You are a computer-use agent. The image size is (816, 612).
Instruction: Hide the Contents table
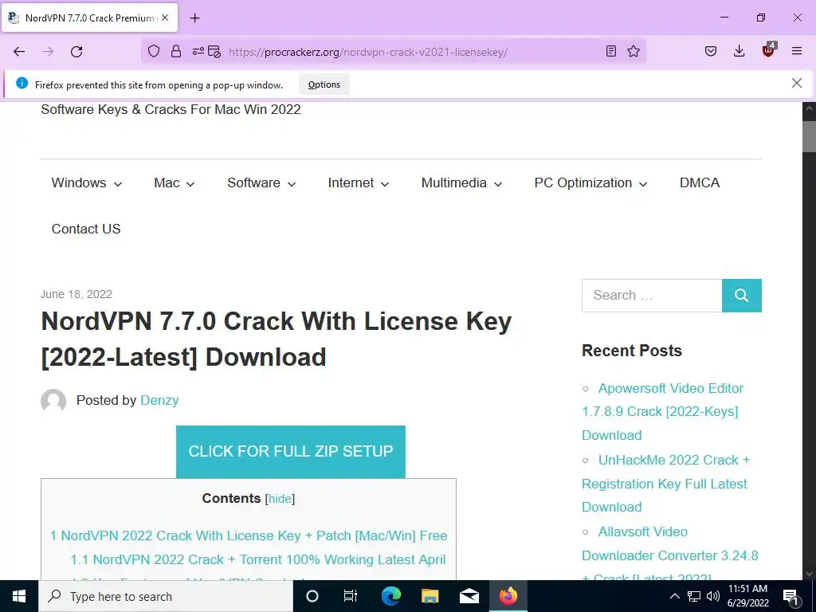click(x=280, y=499)
